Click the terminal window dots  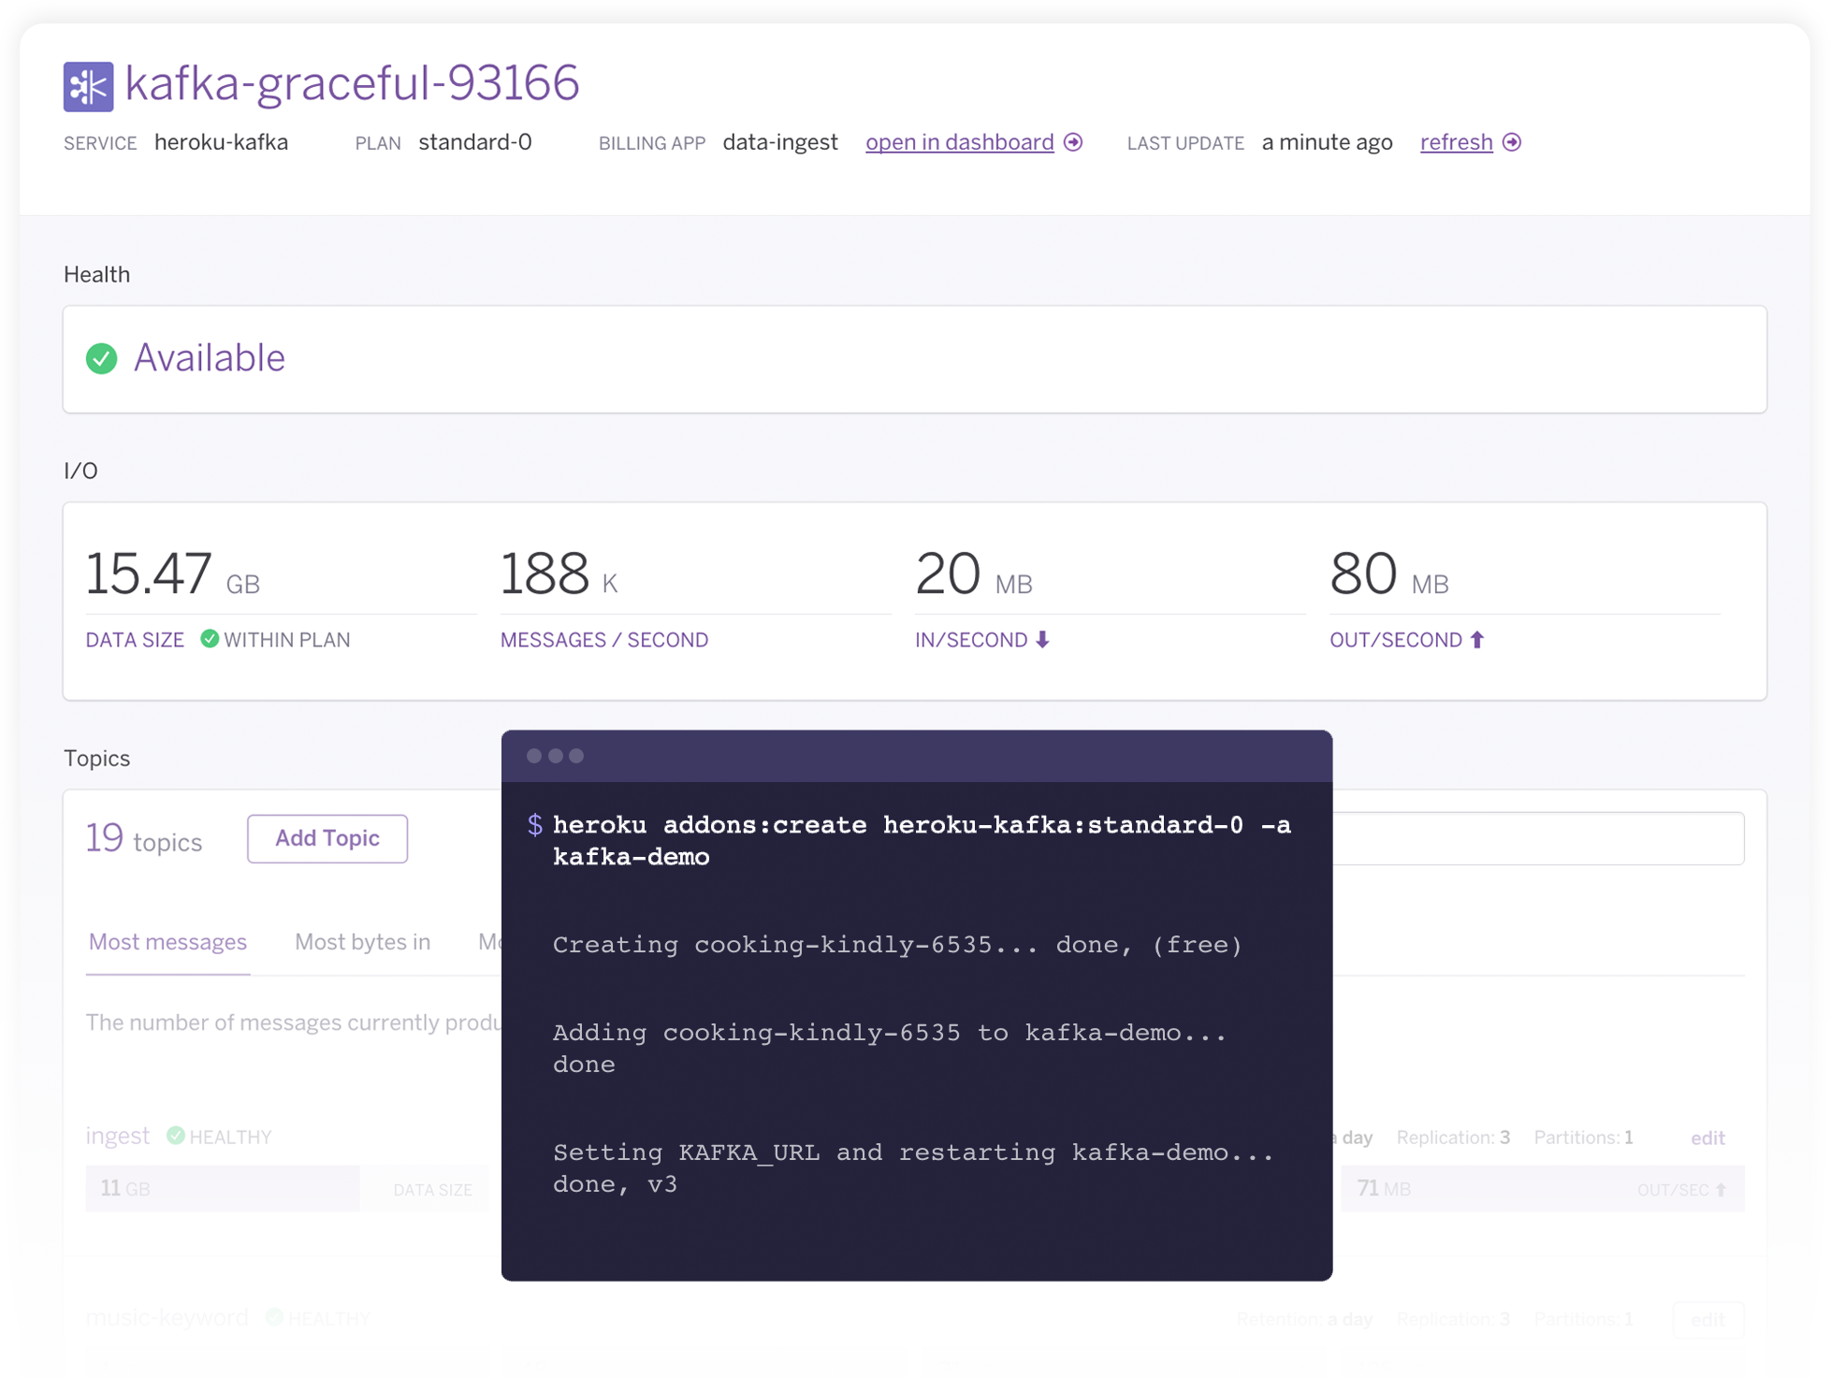click(555, 756)
